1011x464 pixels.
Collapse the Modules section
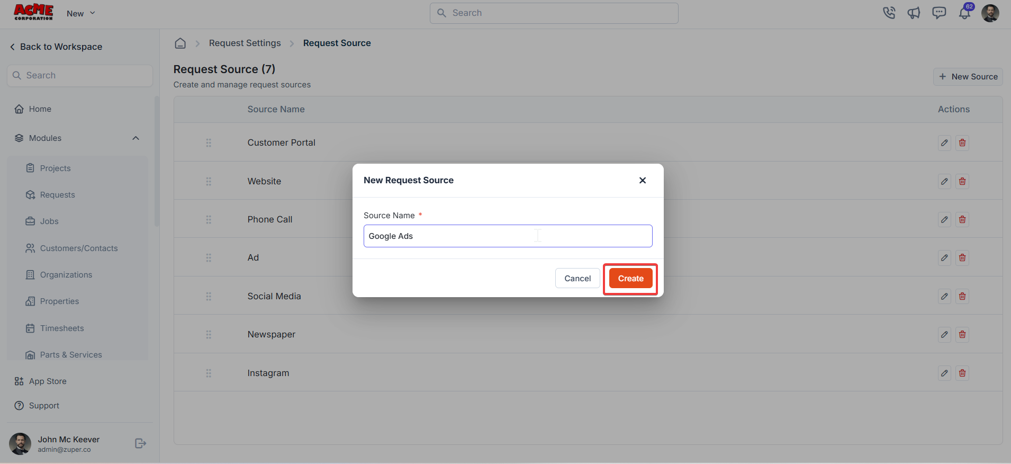(136, 138)
